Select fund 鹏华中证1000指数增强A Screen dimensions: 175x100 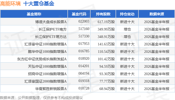(47, 52)
